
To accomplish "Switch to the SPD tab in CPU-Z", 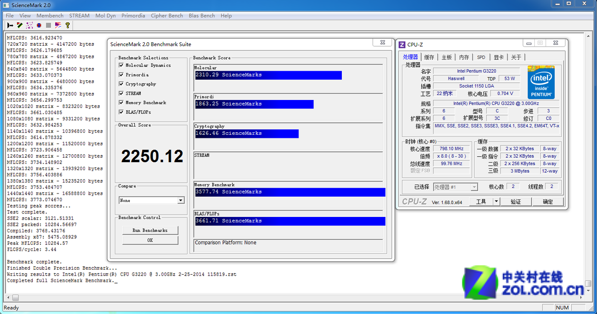I will point(481,57).
